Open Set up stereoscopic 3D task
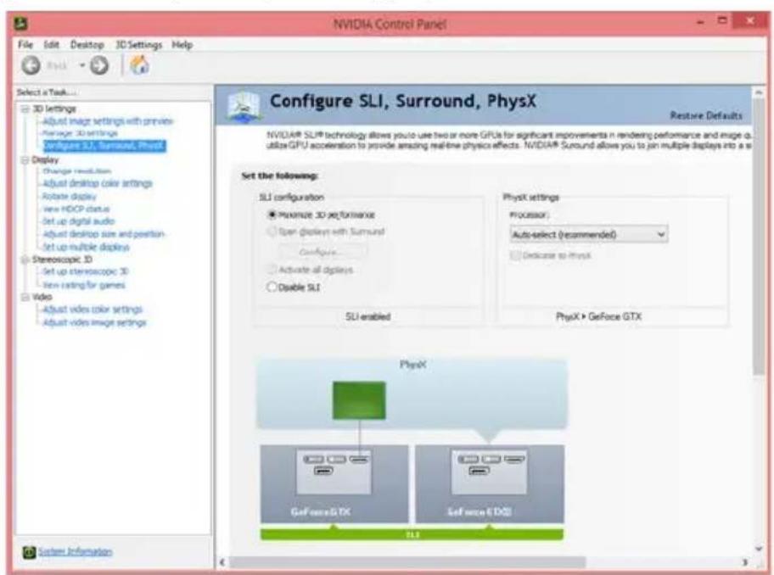The width and height of the screenshot is (774, 575). click(86, 271)
